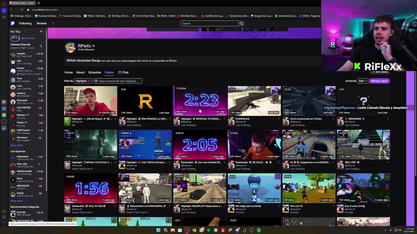This screenshot has height=234, width=417.
Task: Open the 2:05 Con una Invitada thumbnail
Action: pyautogui.click(x=200, y=144)
